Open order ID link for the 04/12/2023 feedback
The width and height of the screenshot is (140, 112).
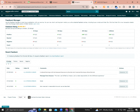(x=30, y=87)
